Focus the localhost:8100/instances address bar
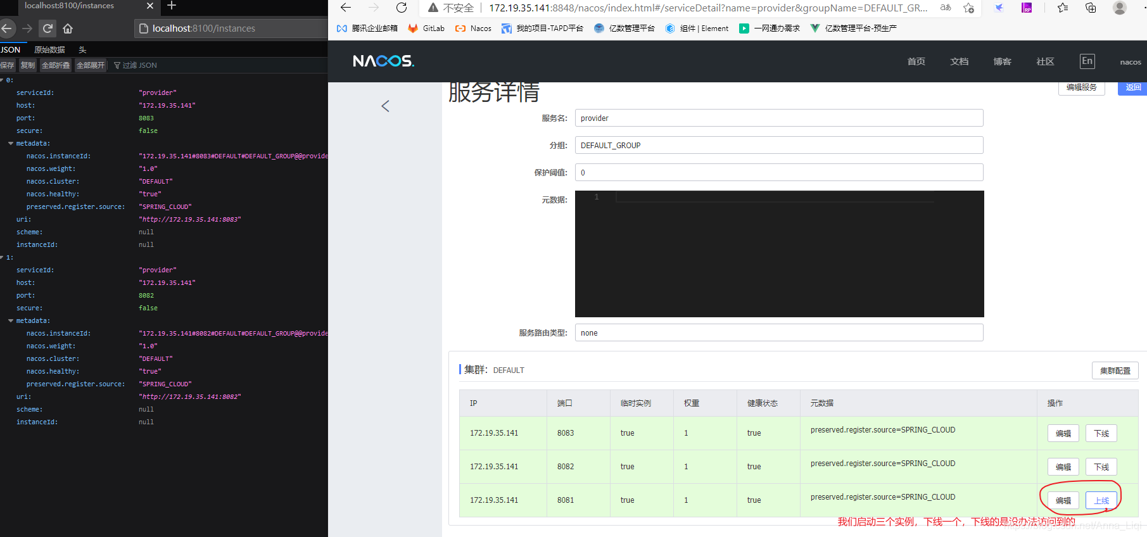This screenshot has height=537, width=1147. tap(231, 28)
